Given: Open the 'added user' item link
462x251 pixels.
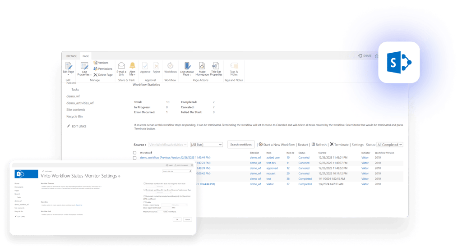Looking at the screenshot, I should [273, 157].
